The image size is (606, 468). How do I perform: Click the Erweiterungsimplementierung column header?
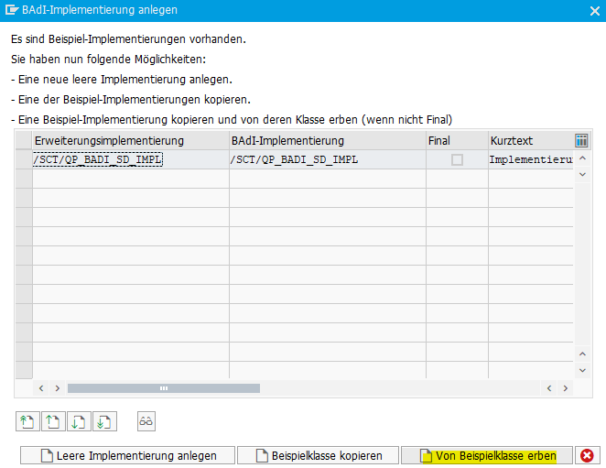(130, 141)
